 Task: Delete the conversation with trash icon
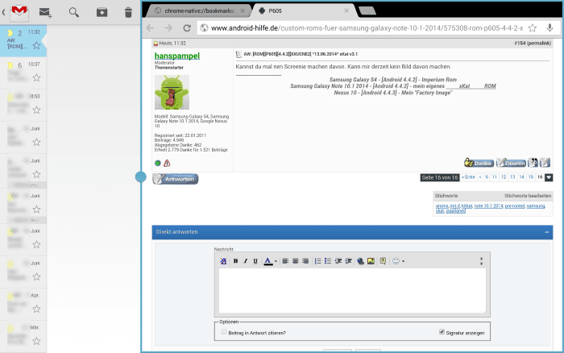(128, 13)
